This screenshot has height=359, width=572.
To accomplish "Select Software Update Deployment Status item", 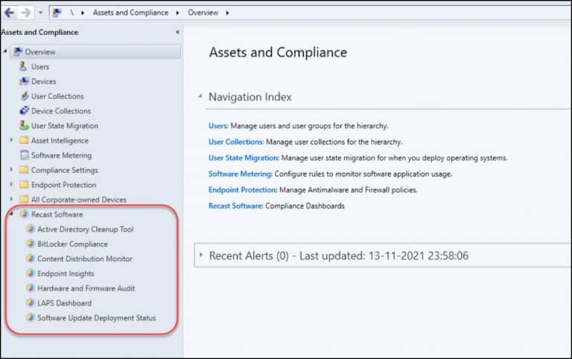I will (x=96, y=318).
